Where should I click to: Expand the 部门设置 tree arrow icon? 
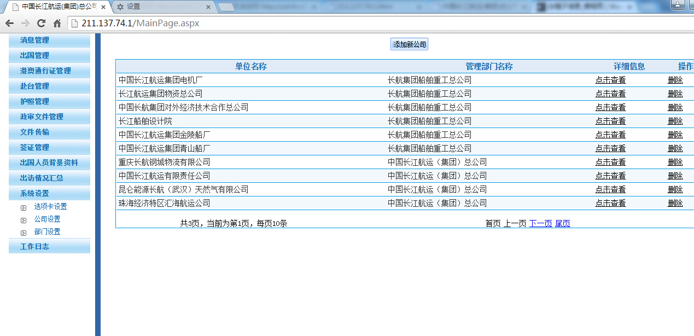(x=24, y=233)
